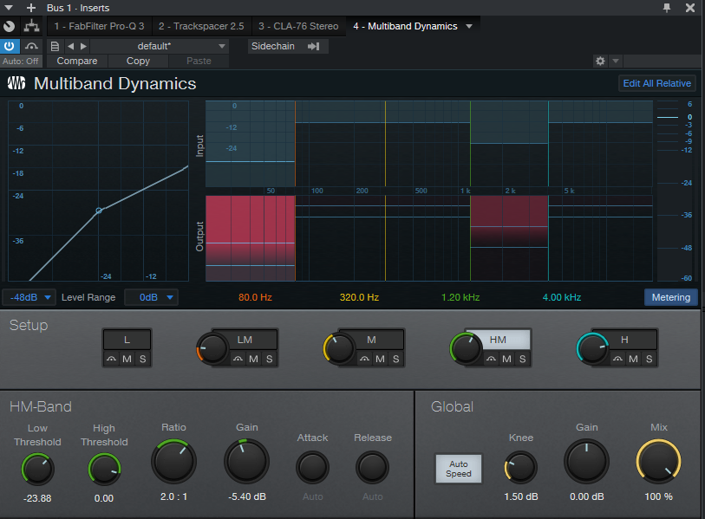Click the add insert plus icon
The height and width of the screenshot is (519, 705).
(31, 8)
